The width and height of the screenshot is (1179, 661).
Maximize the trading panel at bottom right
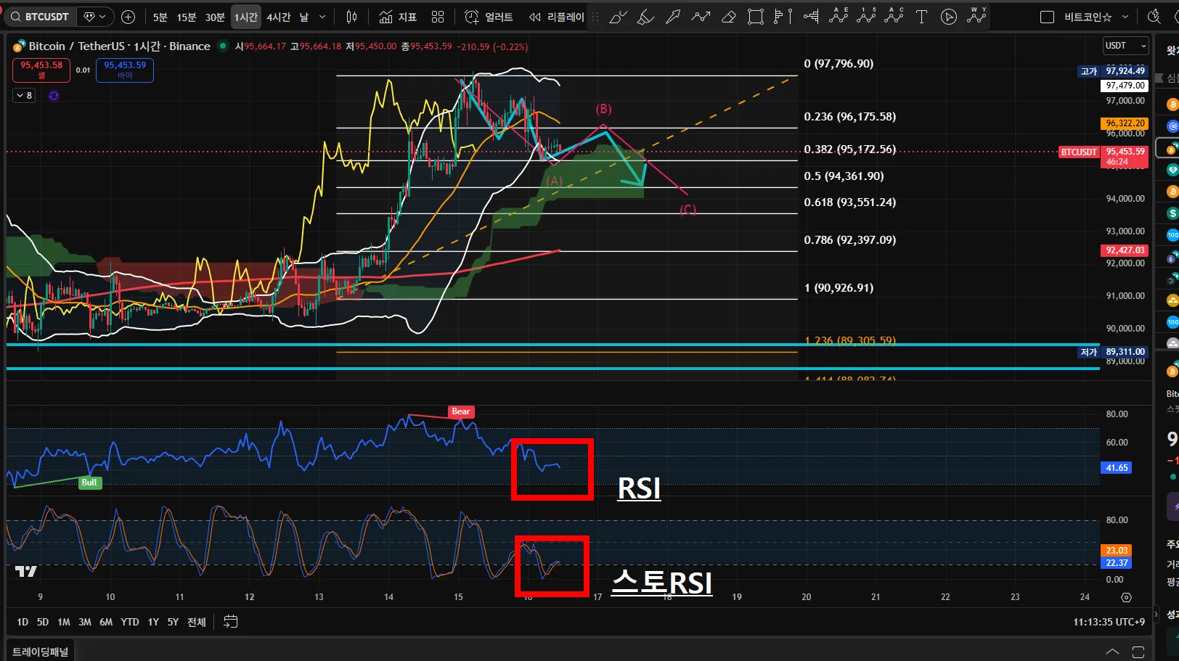point(1138,652)
